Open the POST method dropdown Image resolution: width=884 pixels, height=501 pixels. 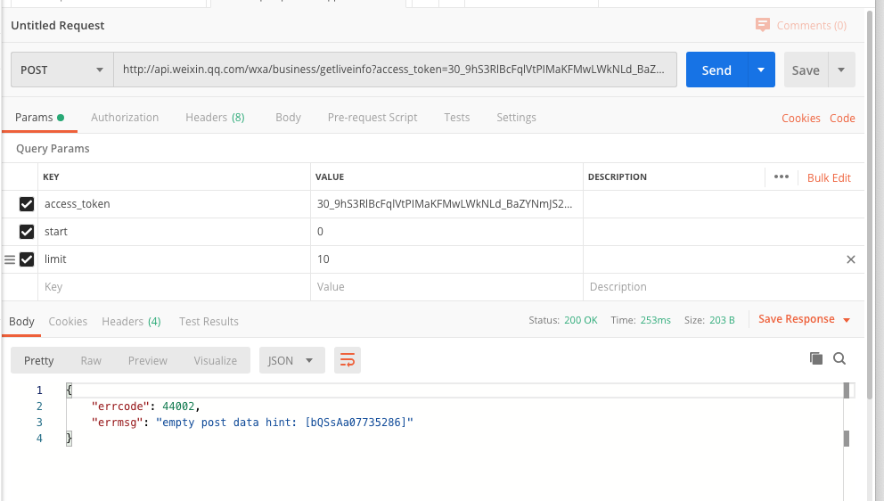click(61, 70)
